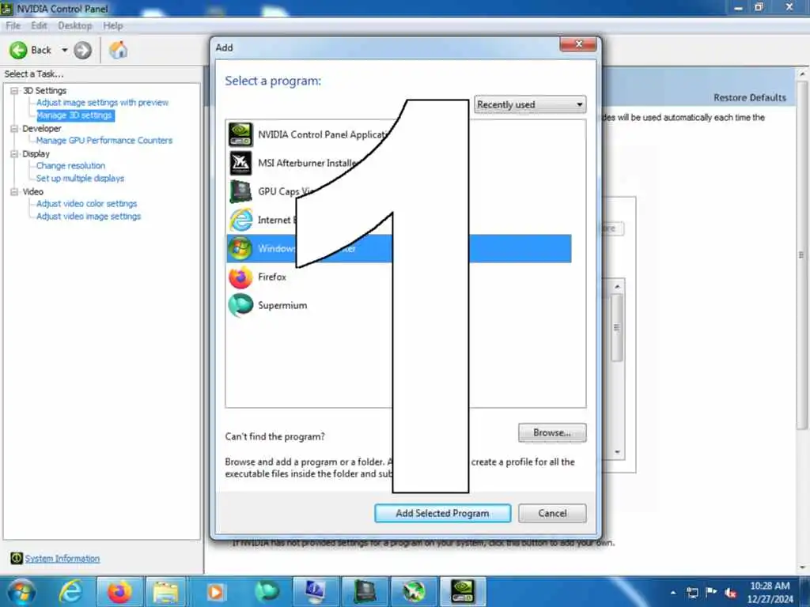Image resolution: width=810 pixels, height=607 pixels.
Task: Select the Supermium text row
Action: tap(282, 306)
